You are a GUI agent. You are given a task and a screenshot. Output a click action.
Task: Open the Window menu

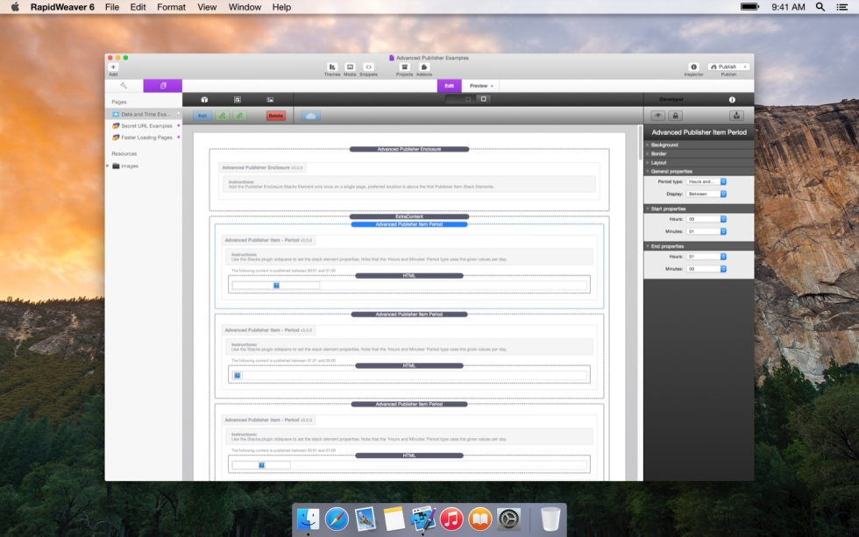(x=245, y=7)
